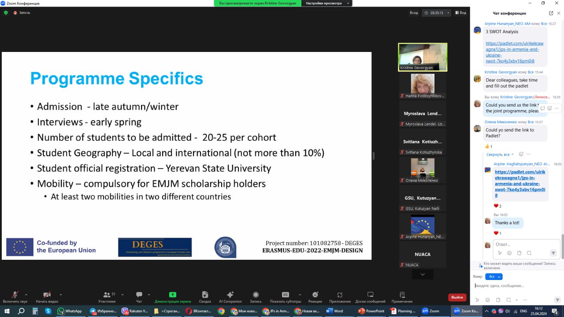Open the Notes (Примечания) icon
This screenshot has width=564, height=317.
[x=402, y=295]
